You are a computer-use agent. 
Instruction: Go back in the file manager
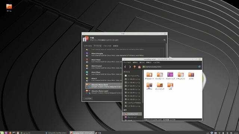[125, 67]
